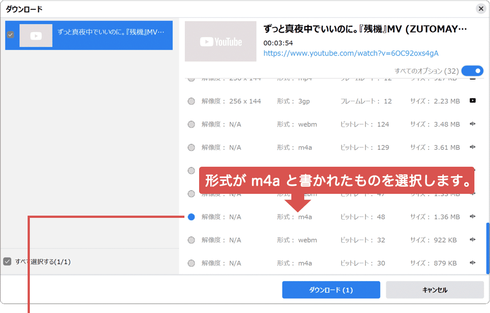Click the video type icon on the 3gp row
Viewport: 490px width, 313px height.
[473, 101]
